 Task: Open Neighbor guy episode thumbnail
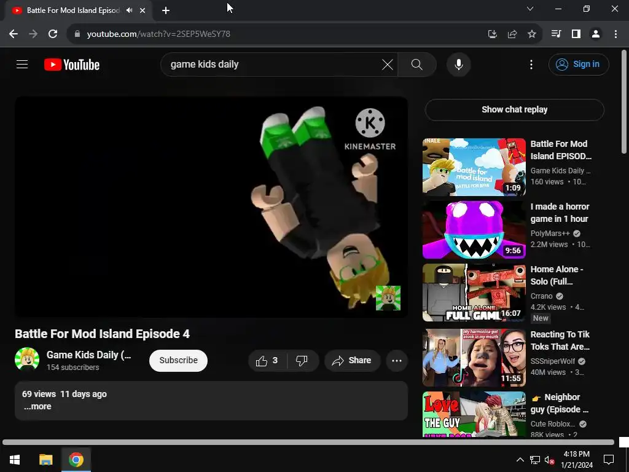click(x=474, y=414)
